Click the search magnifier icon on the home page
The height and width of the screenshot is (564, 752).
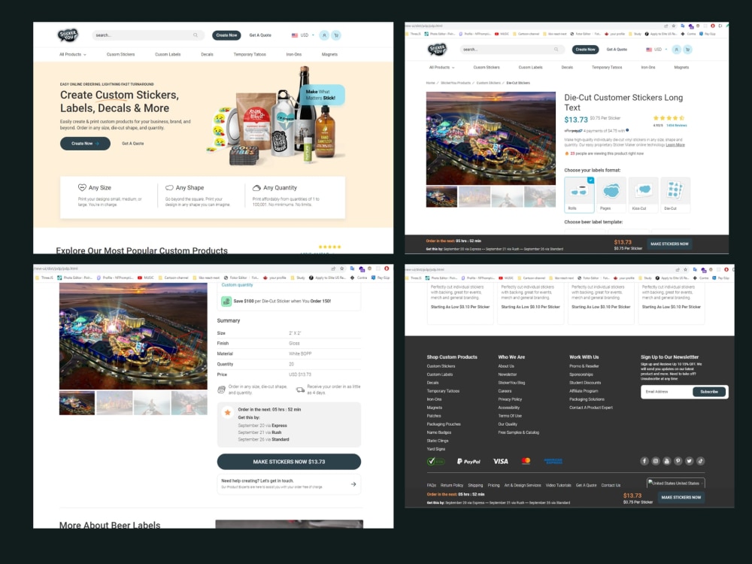(x=196, y=35)
